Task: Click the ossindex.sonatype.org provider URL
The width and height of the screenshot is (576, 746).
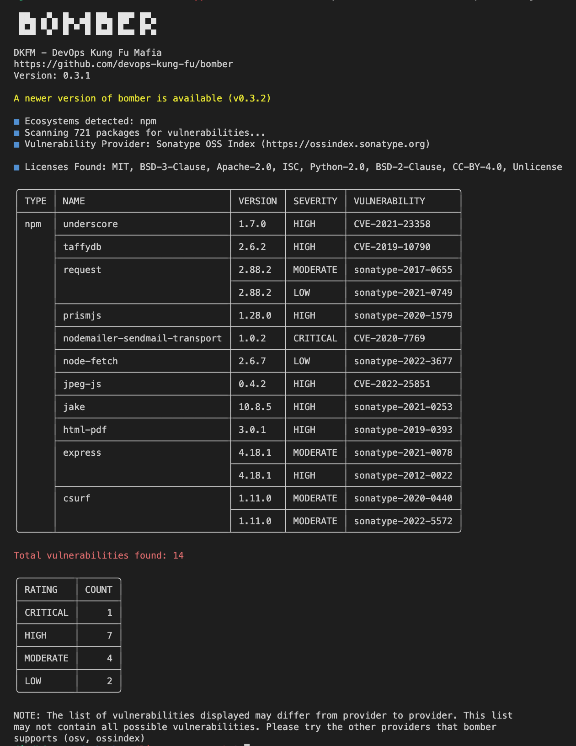Action: [x=346, y=144]
